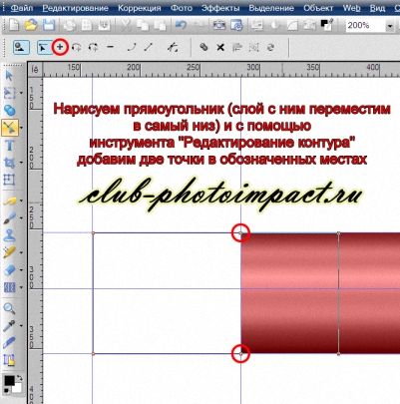
Task: Select the Pick tool arrow in the toolbox
Action: point(9,76)
